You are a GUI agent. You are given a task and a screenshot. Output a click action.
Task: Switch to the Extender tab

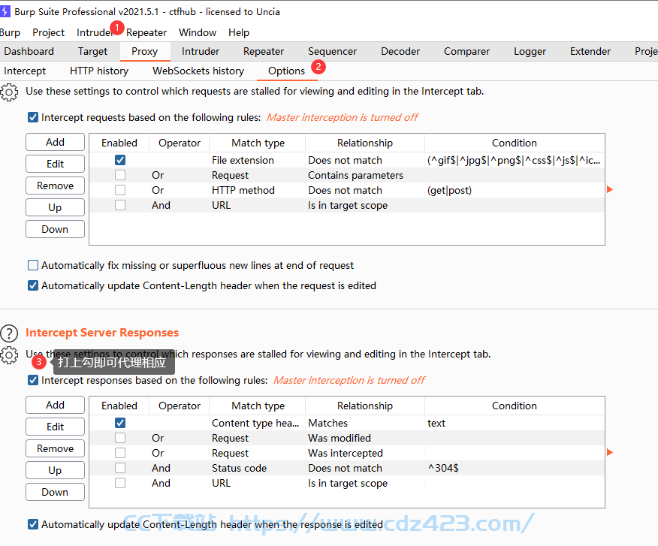pyautogui.click(x=590, y=51)
